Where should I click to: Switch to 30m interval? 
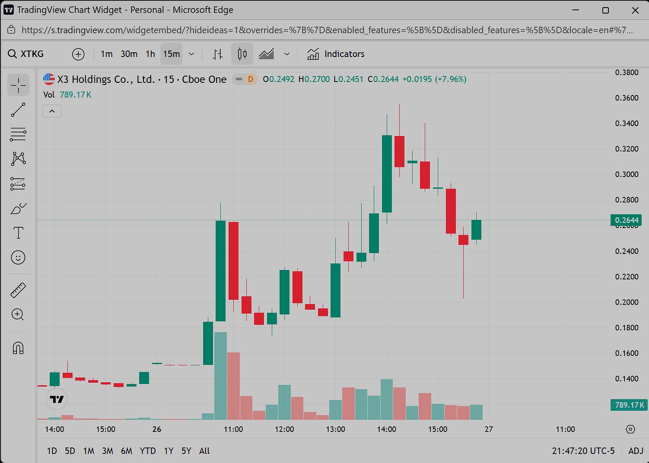coord(129,54)
